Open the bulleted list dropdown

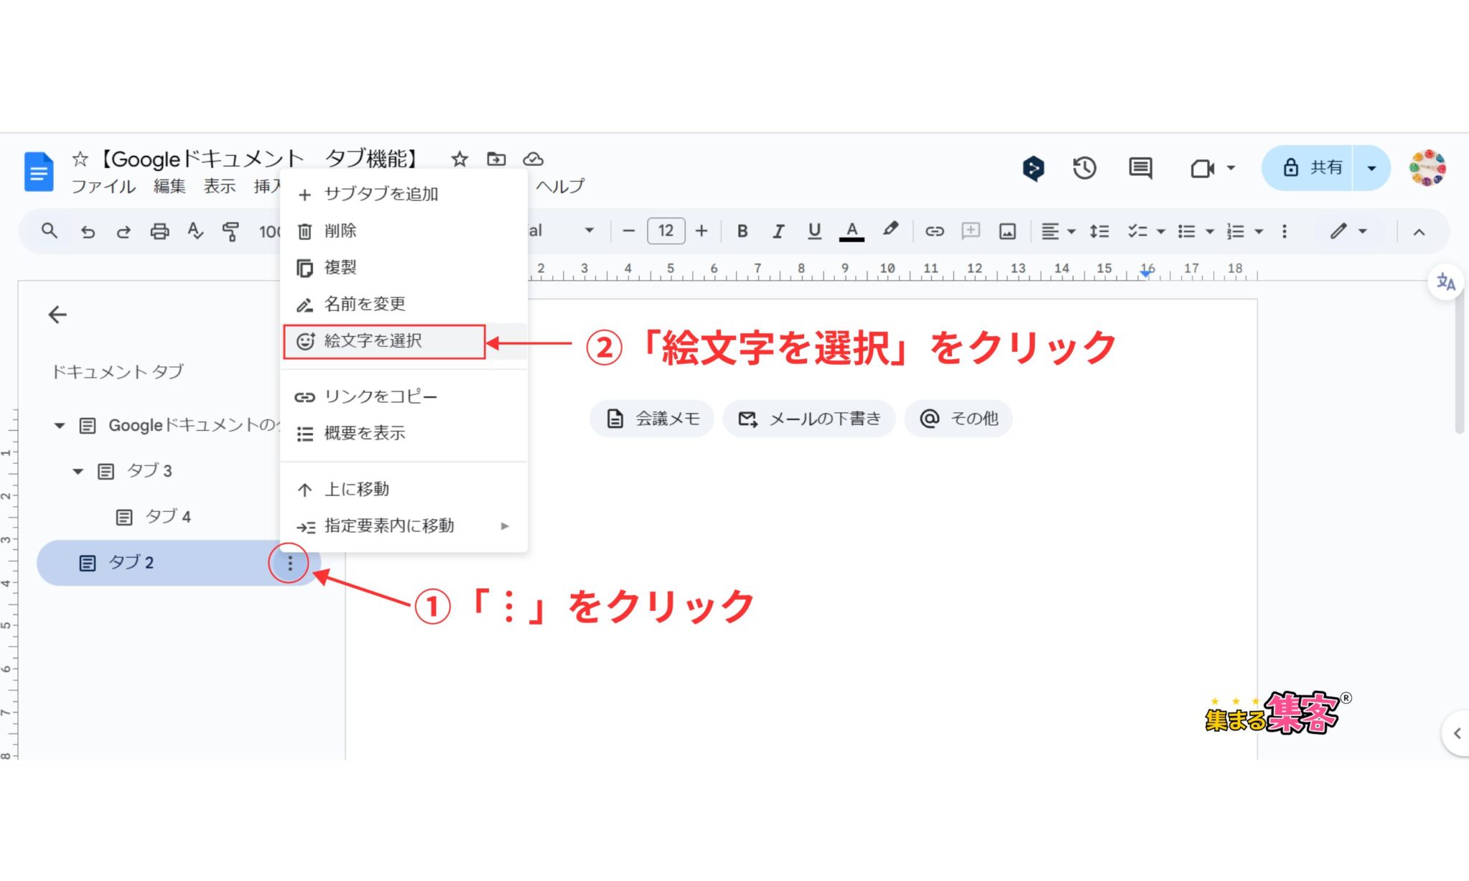point(1209,232)
